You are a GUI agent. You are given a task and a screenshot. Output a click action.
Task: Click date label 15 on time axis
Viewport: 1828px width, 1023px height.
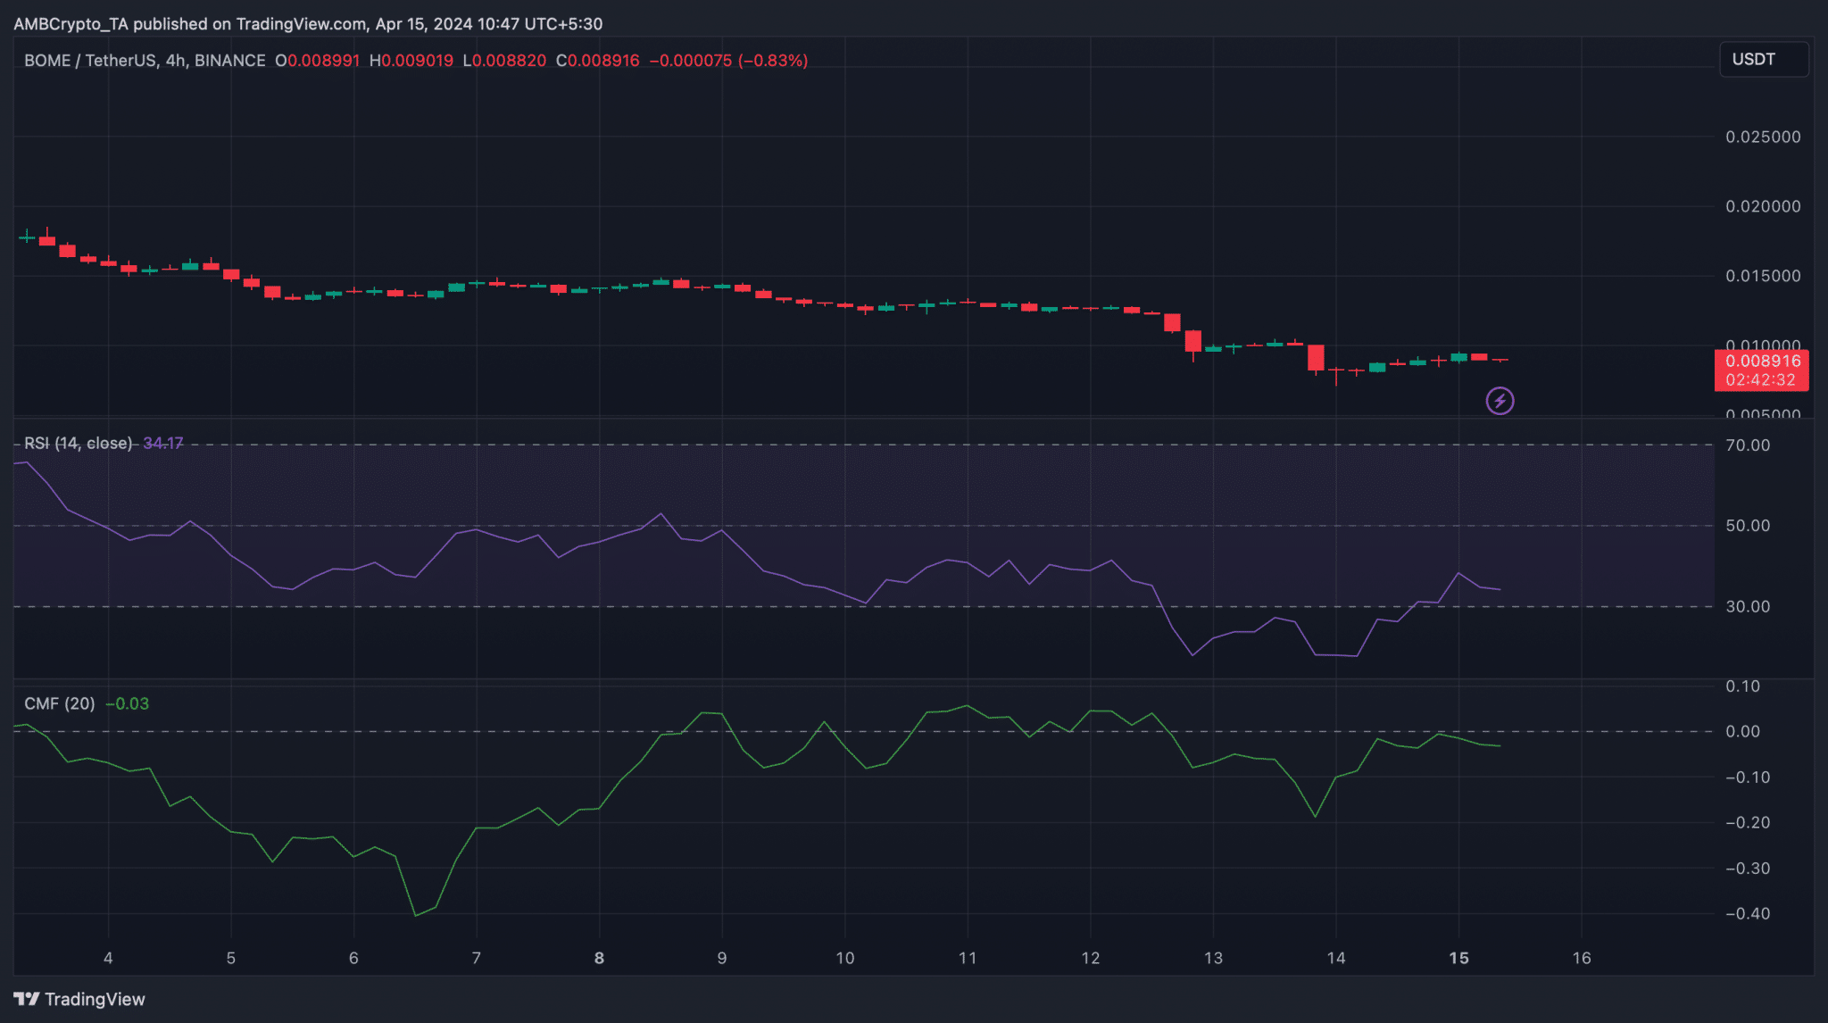[x=1458, y=958]
